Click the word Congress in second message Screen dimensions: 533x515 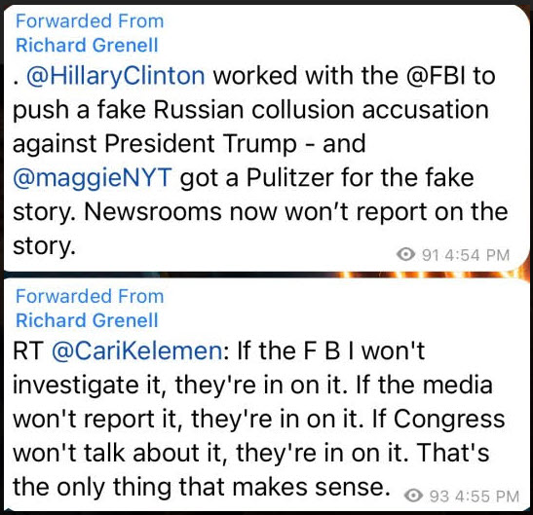tap(449, 420)
